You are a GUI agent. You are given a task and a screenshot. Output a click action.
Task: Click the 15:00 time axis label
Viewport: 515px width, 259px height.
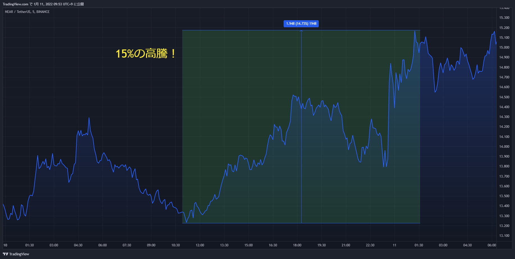pos(249,245)
